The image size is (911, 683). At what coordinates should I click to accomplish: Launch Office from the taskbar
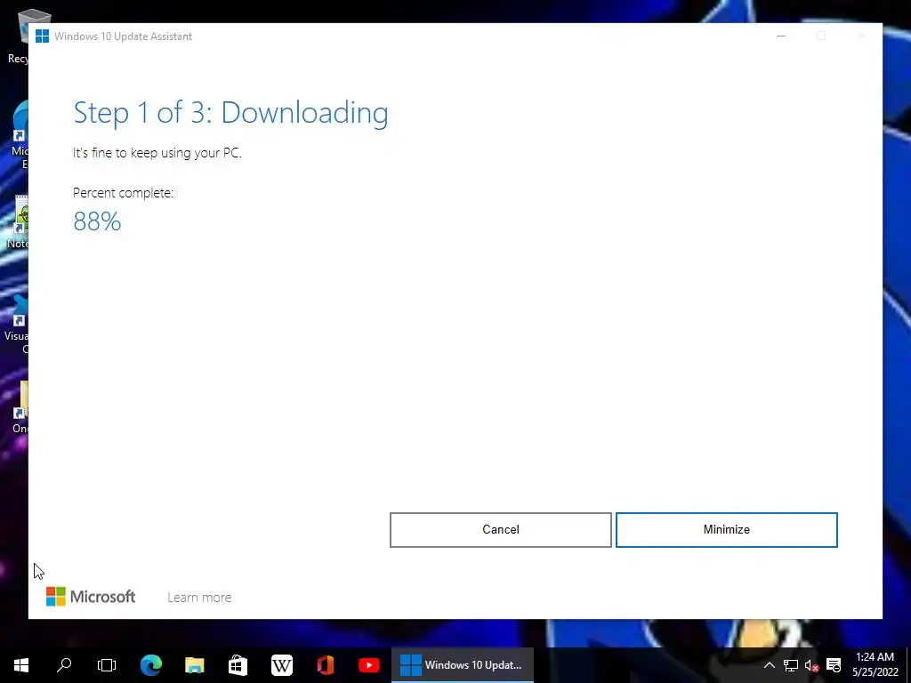click(326, 665)
